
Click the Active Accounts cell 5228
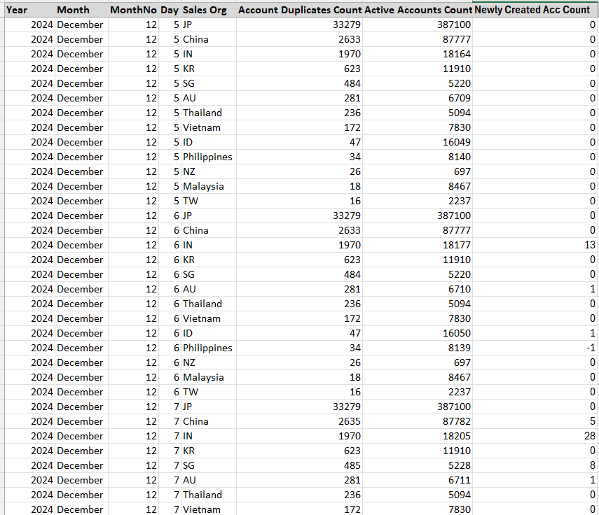418,465
